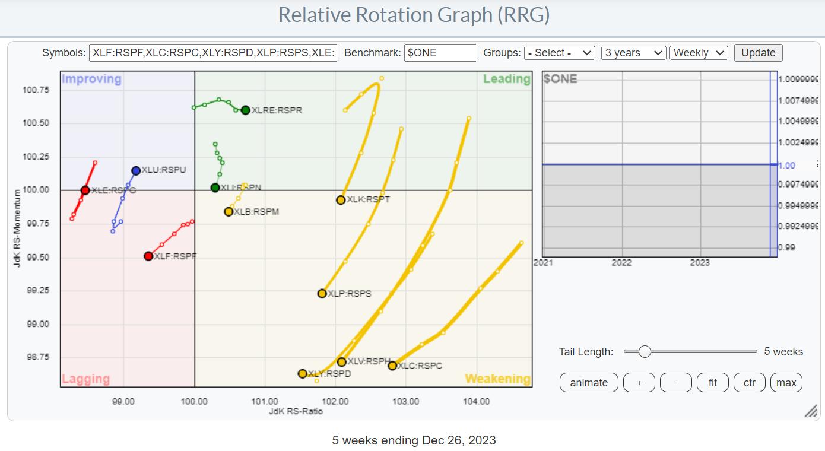Select the XLK:RSPT yellow marker
The image size is (825, 451).
pos(341,200)
